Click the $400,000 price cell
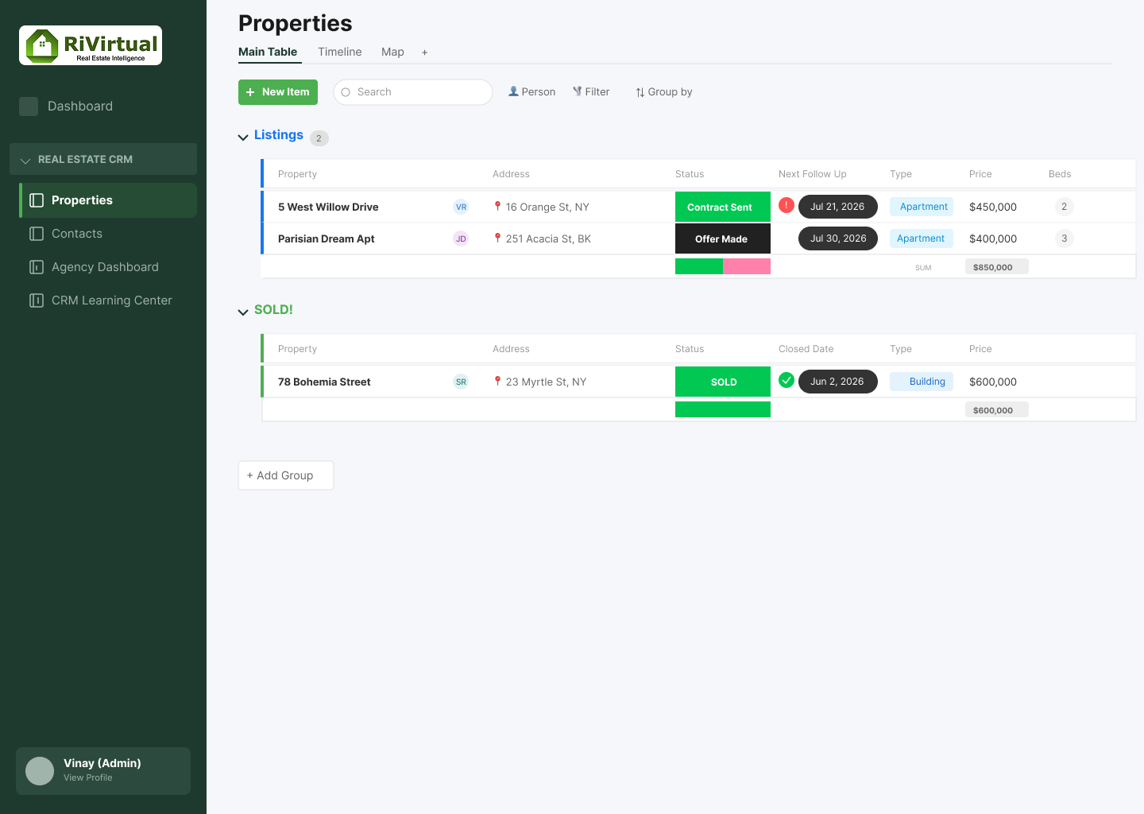 point(993,238)
